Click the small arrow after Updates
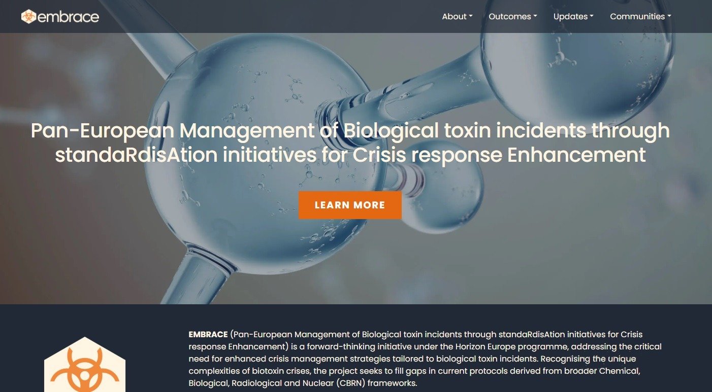Viewport: 712px width, 392px height. click(592, 16)
